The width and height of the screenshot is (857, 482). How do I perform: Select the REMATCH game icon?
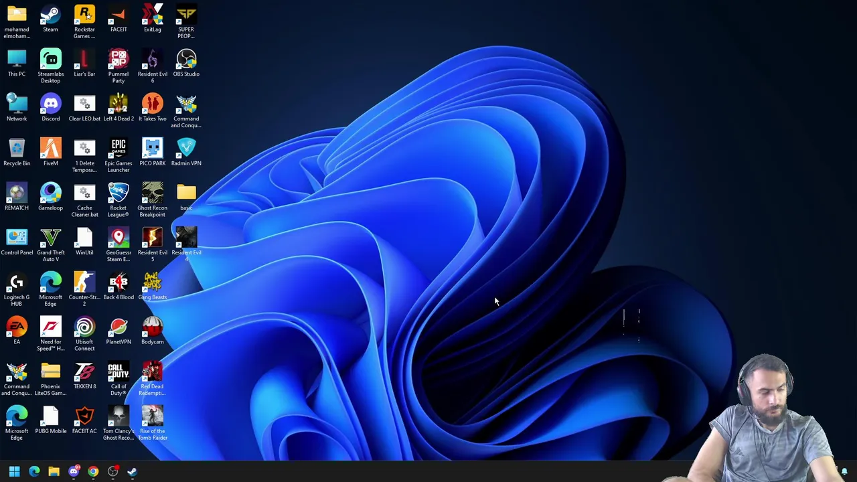click(x=17, y=197)
